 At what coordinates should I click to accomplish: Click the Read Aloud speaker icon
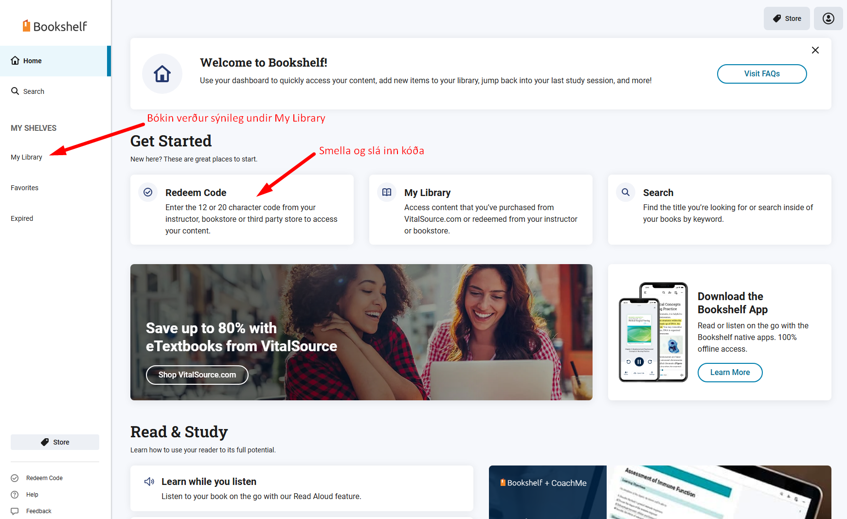pos(149,482)
